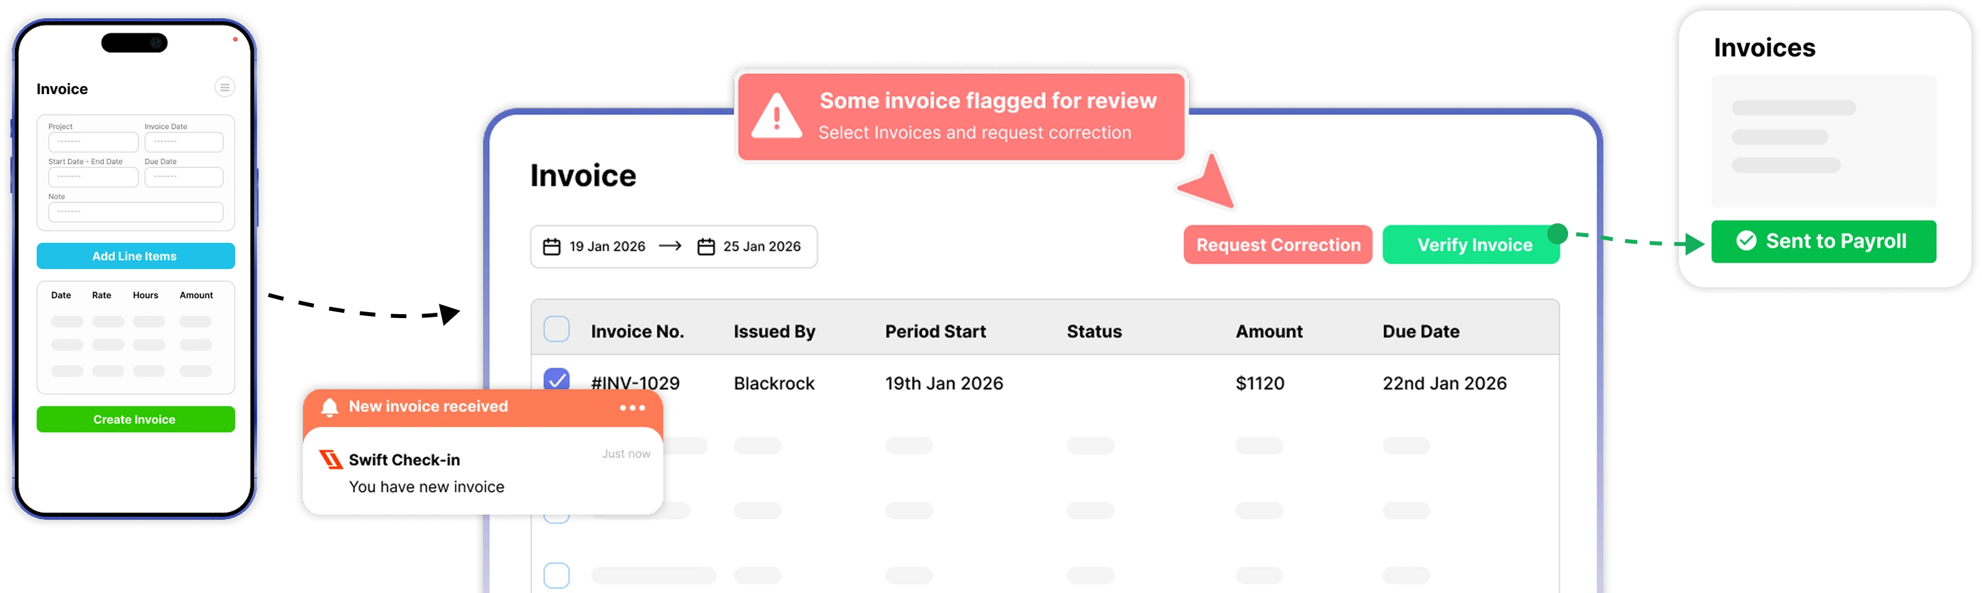Click the Sent to Payroll checkmark icon

[x=1746, y=241]
